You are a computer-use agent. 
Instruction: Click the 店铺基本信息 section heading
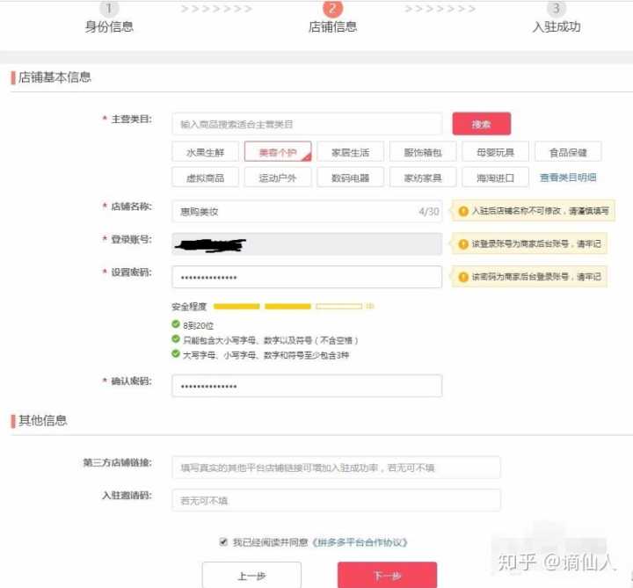click(55, 77)
